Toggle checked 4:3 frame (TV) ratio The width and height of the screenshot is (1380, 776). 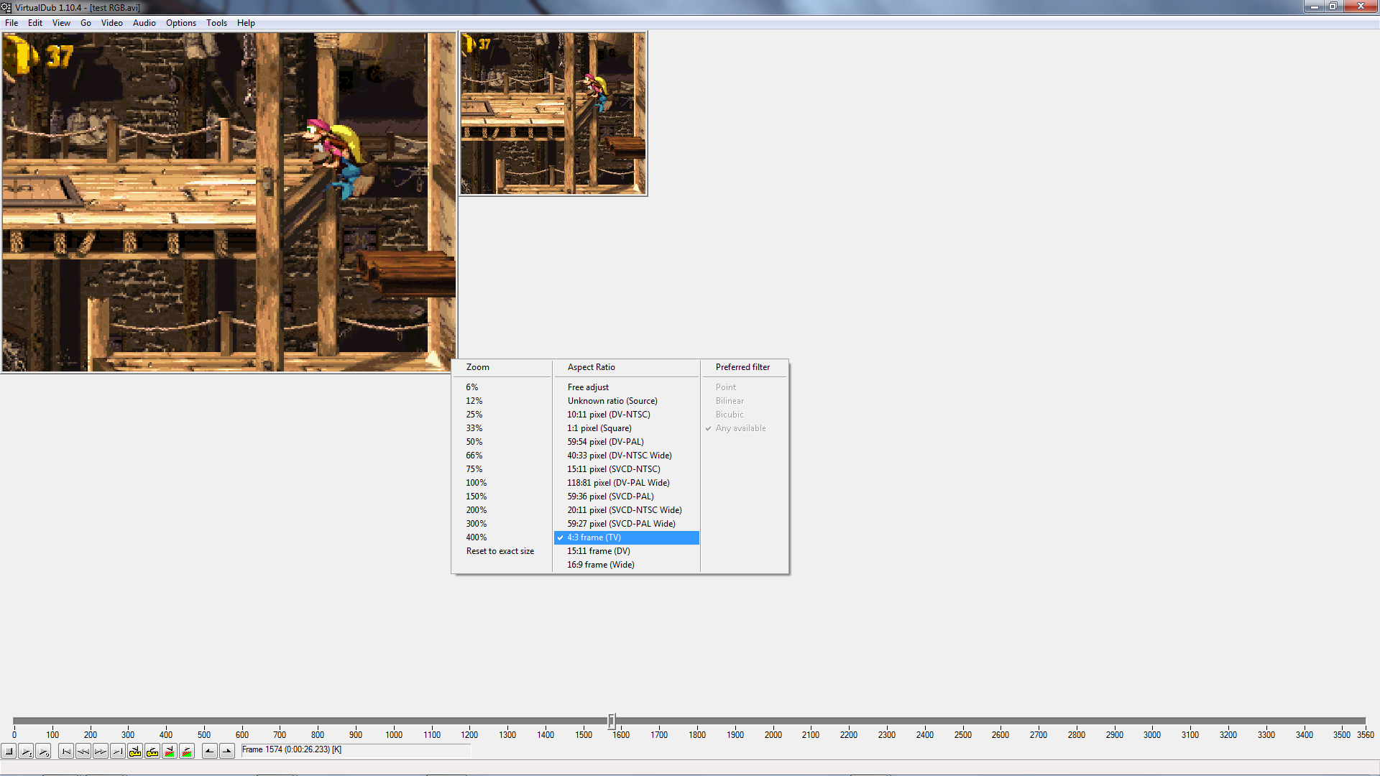627,537
